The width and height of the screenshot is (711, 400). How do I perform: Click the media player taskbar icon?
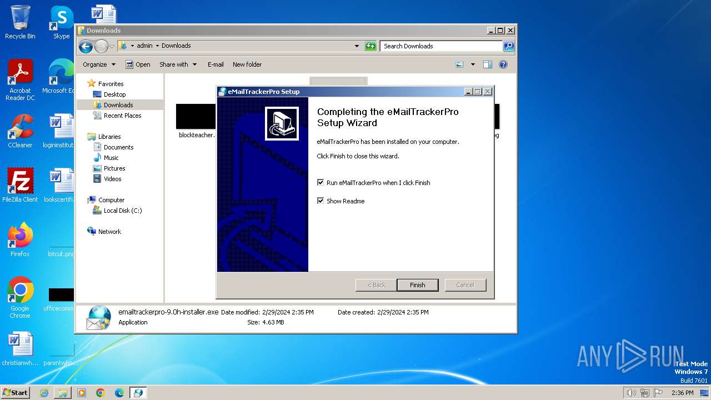click(x=82, y=393)
